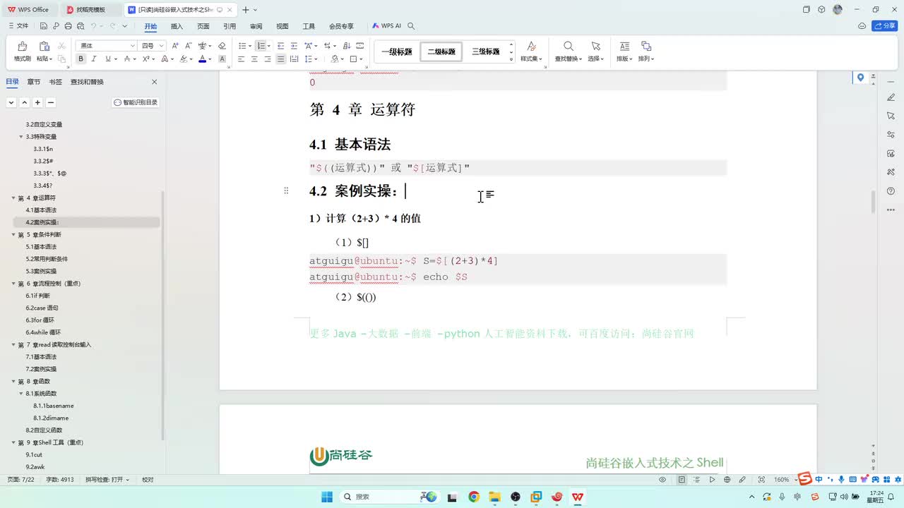Switch the navigation pane to the 书签 tab
Image resolution: width=904 pixels, height=508 pixels.
pos(55,82)
